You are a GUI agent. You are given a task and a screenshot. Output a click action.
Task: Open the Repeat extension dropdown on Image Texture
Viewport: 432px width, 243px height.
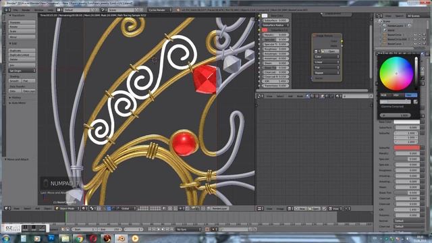click(327, 73)
